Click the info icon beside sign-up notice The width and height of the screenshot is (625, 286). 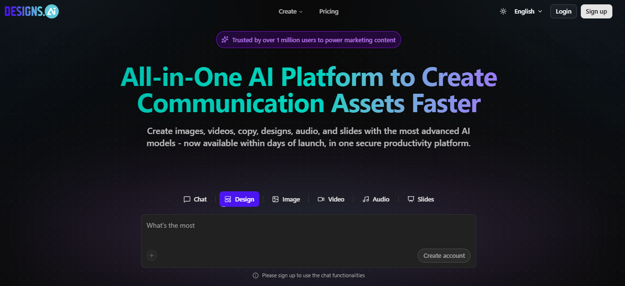255,275
